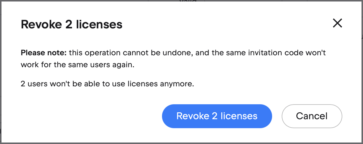
Task: Click the phrase use licenses in the body
Action: [x=134, y=84]
